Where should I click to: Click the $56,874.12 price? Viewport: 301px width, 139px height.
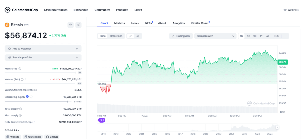(x=26, y=35)
